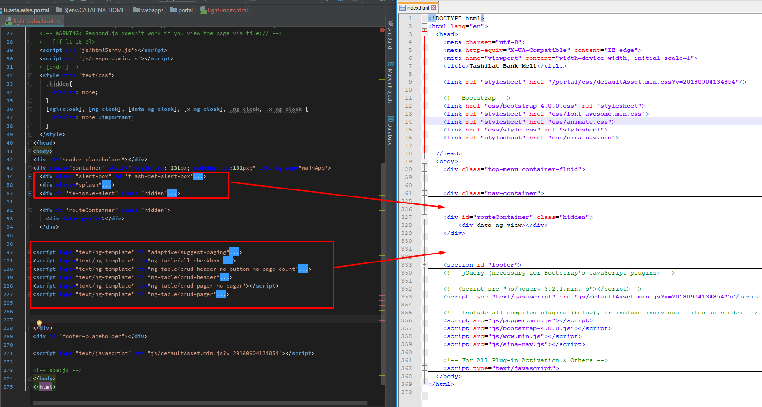Collapse routeContainer fold at Notepad++ line 327

coord(424,217)
